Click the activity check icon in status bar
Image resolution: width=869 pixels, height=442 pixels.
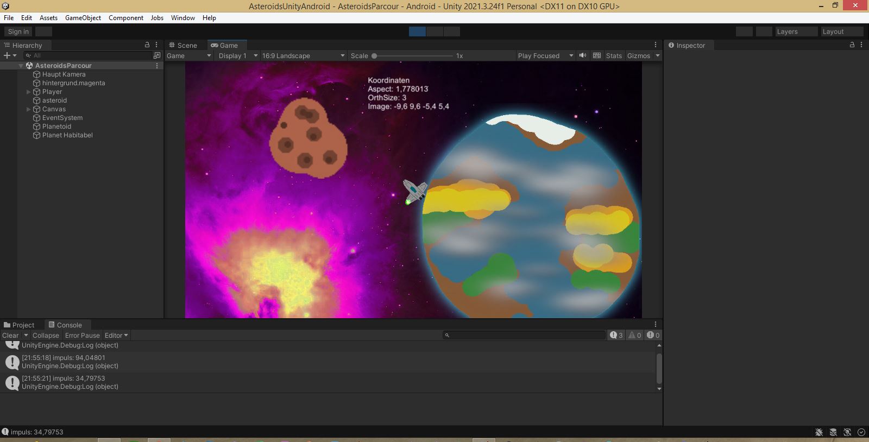pyautogui.click(x=861, y=432)
